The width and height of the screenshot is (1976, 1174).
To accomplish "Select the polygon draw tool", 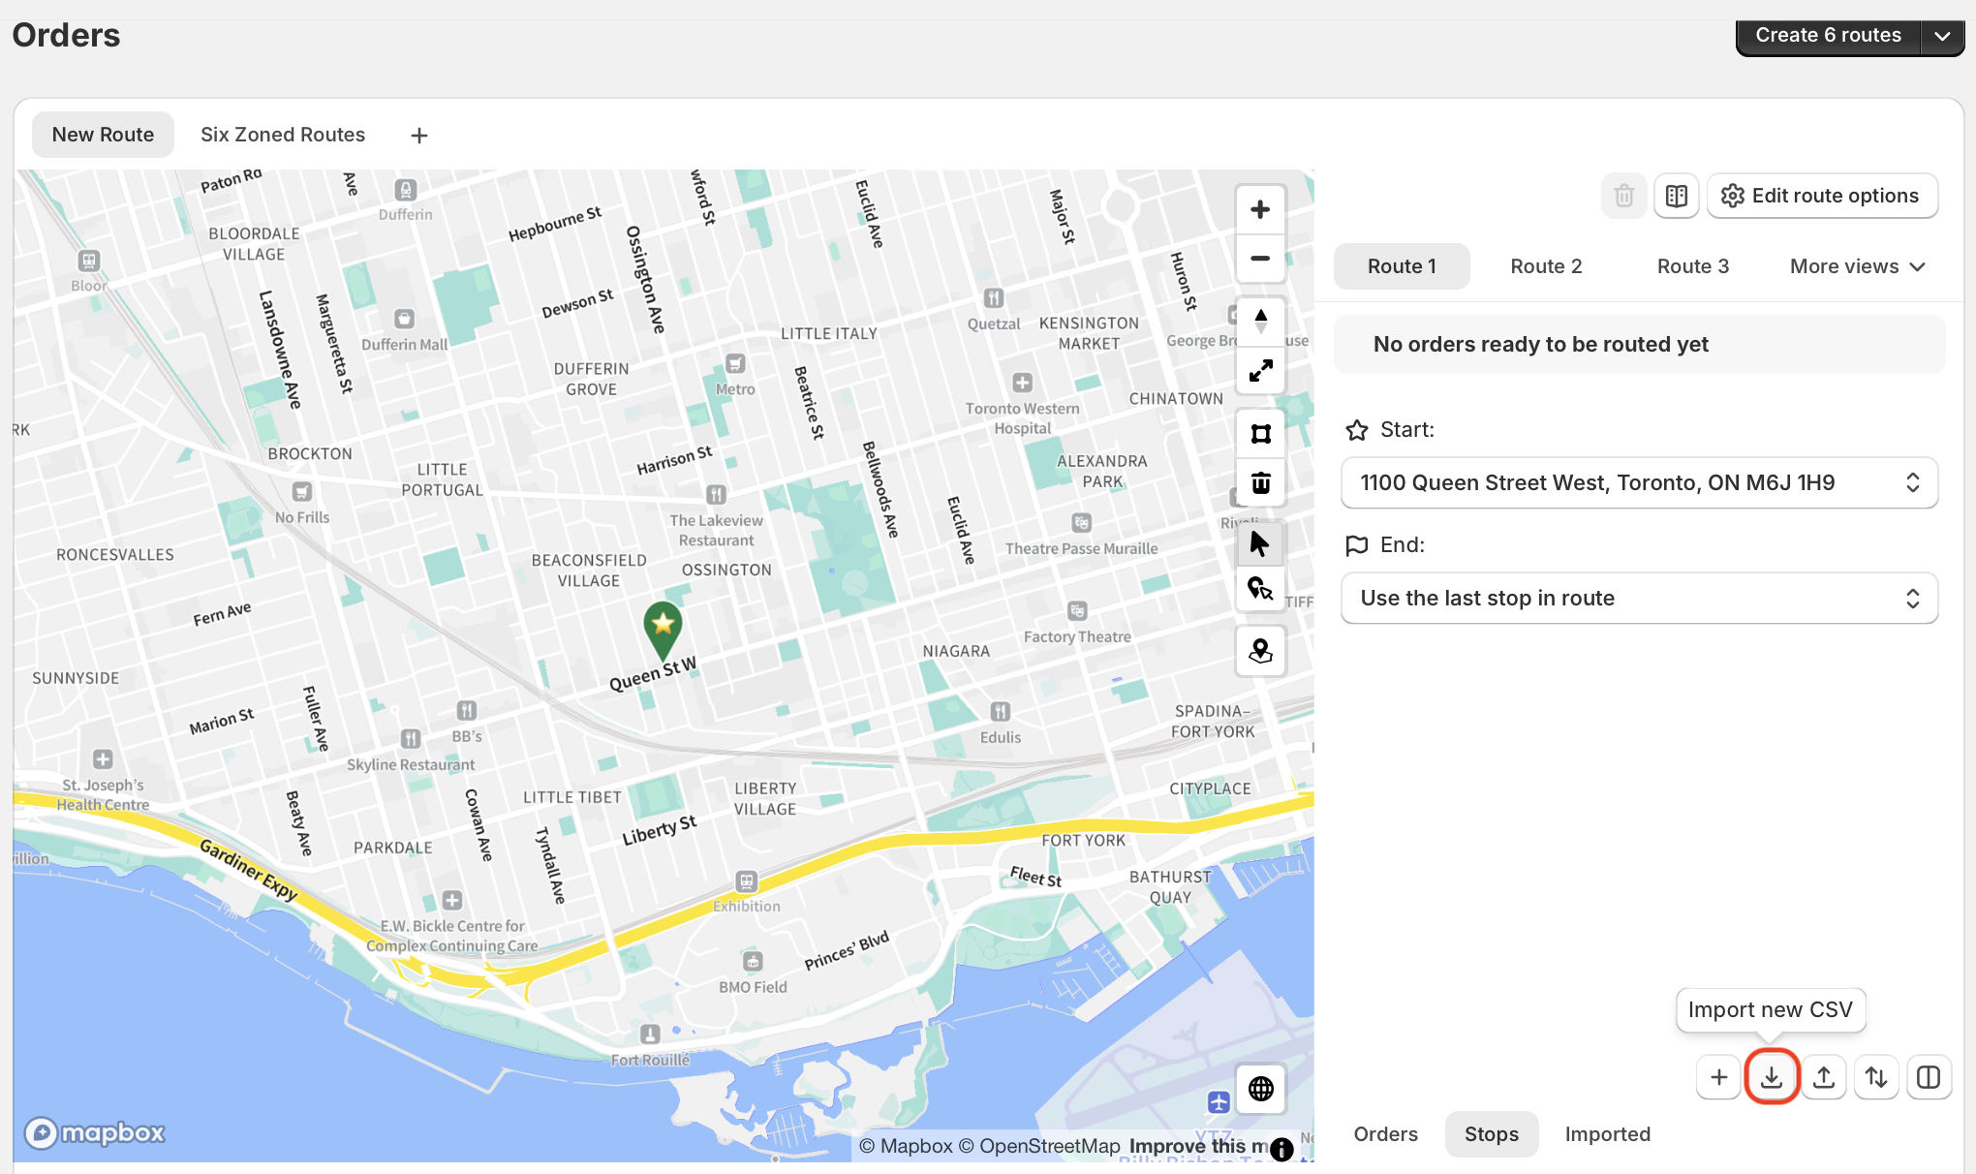I will pyautogui.click(x=1260, y=434).
